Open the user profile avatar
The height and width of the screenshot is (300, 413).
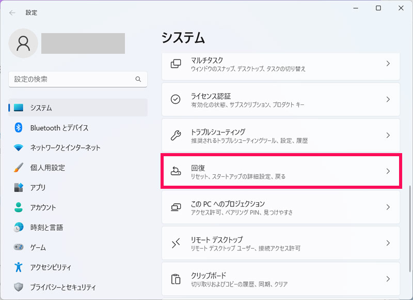[x=23, y=43]
